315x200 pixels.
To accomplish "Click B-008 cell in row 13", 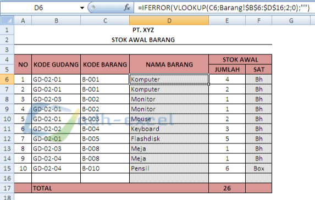I will pyautogui.click(x=105, y=148).
